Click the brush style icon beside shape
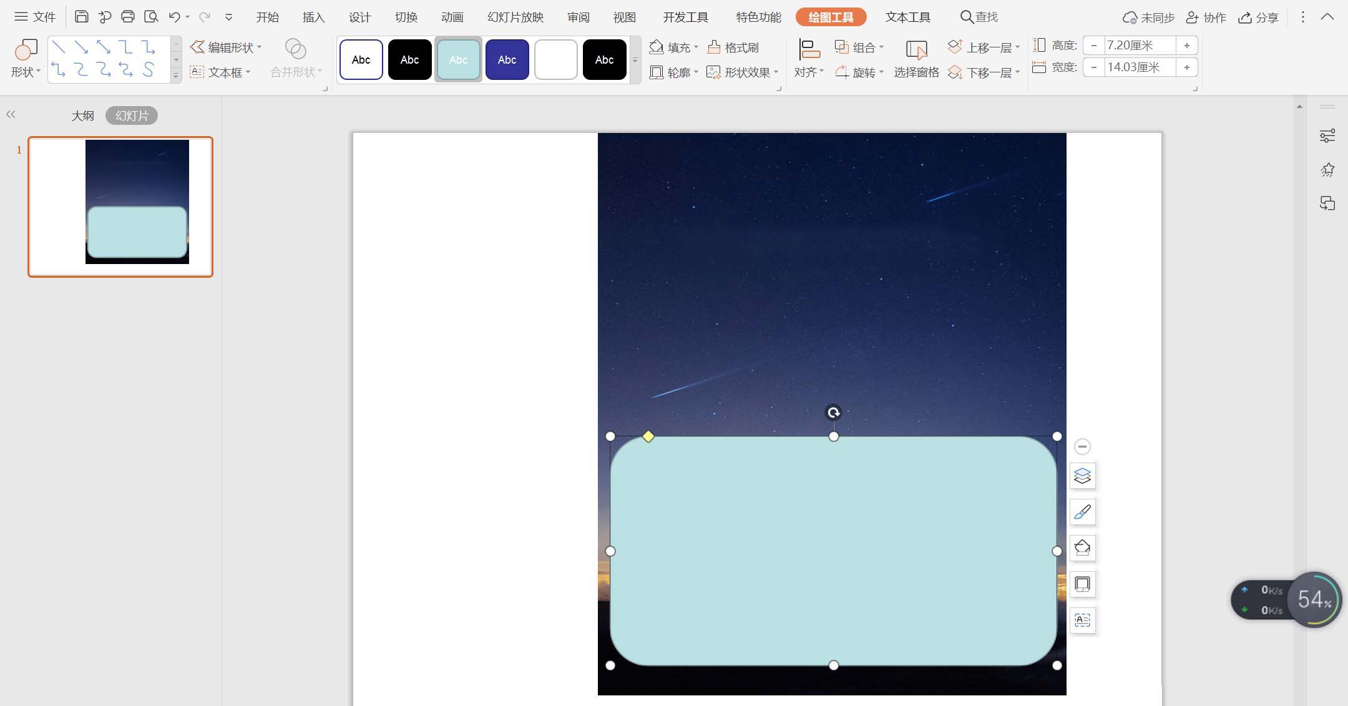The width and height of the screenshot is (1348, 706). [1082, 512]
